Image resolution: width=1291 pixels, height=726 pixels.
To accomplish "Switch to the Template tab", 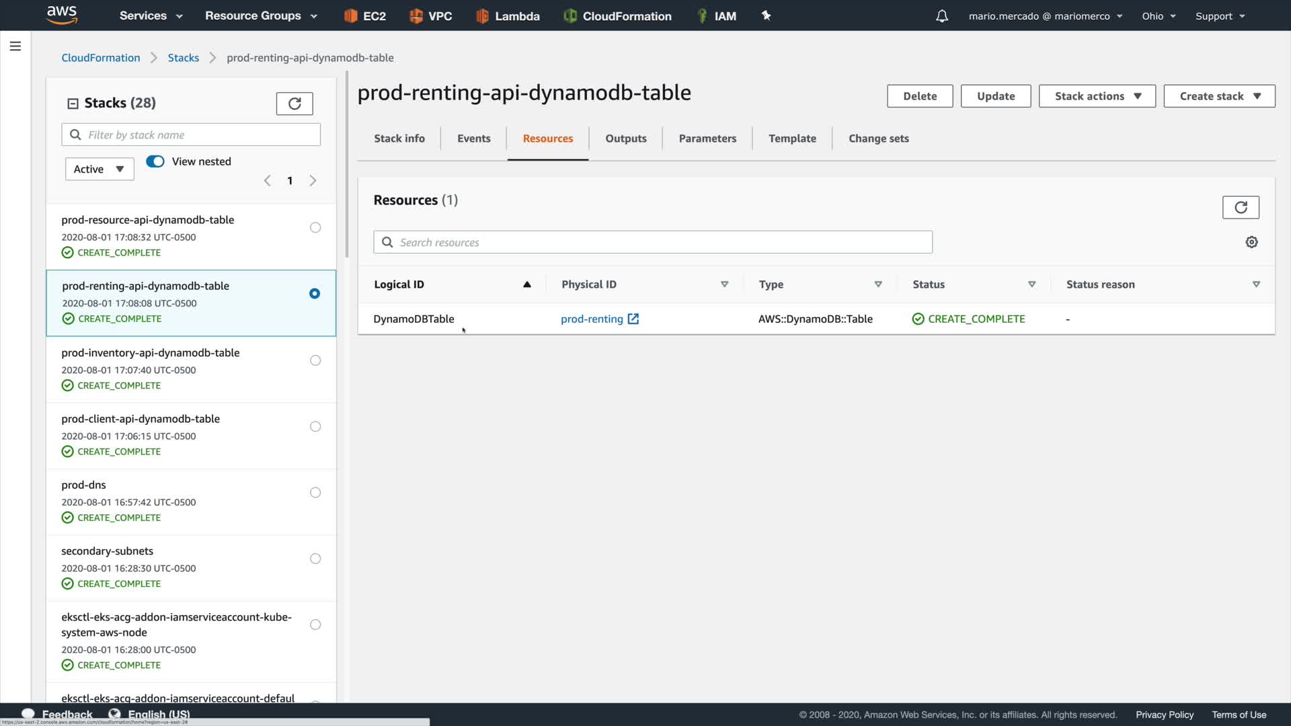I will (792, 138).
